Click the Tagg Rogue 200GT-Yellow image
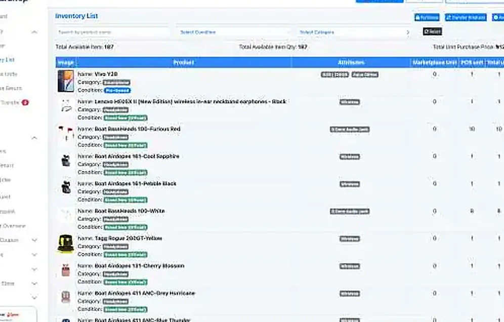The image size is (504, 322). click(66, 243)
